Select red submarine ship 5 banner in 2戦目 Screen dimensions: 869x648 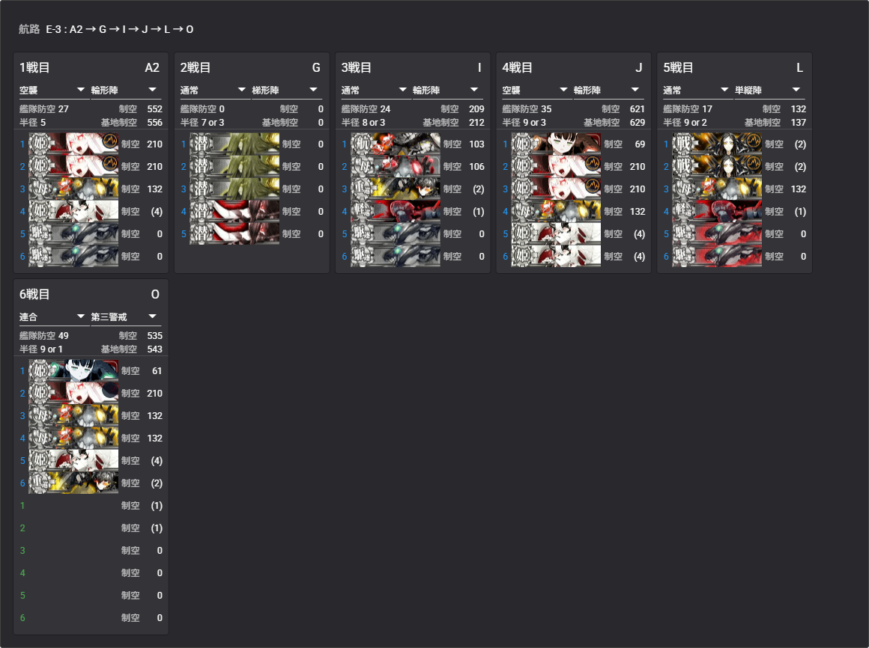(234, 233)
